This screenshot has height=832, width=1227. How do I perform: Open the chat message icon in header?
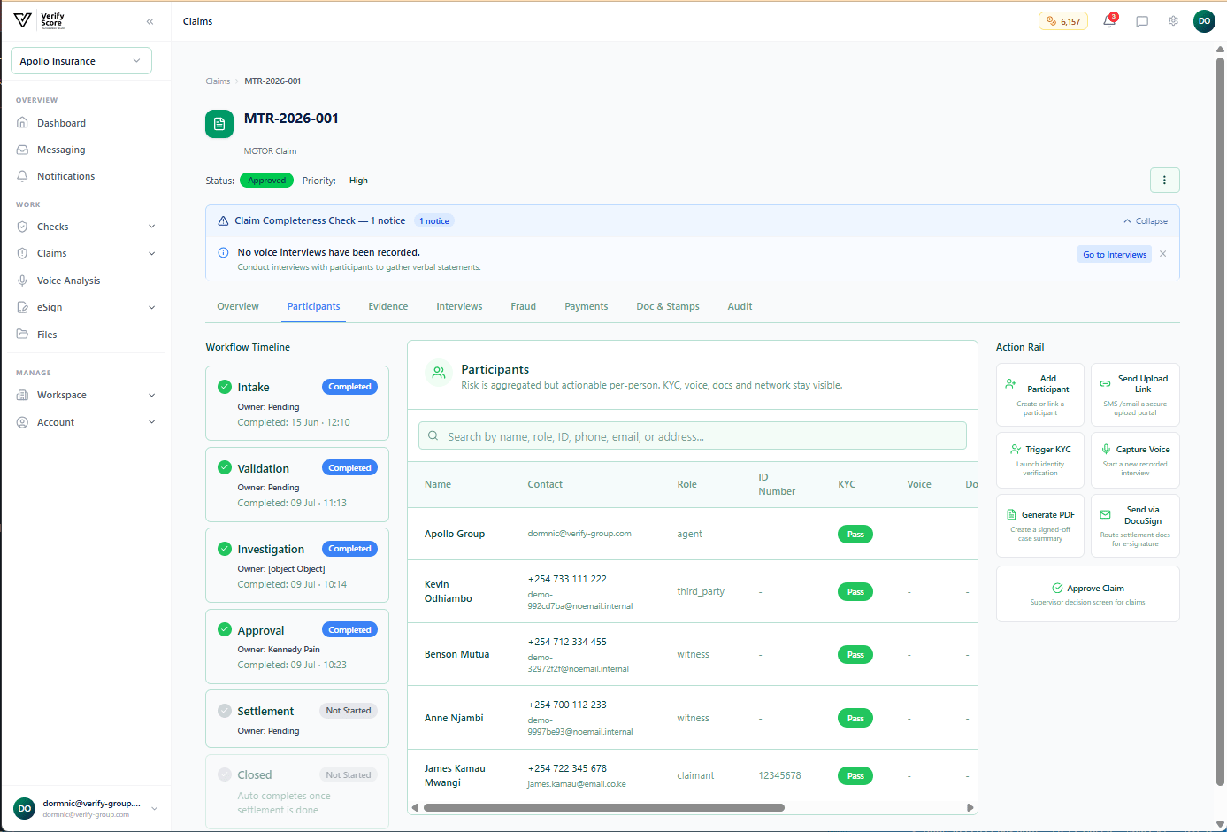click(x=1142, y=21)
